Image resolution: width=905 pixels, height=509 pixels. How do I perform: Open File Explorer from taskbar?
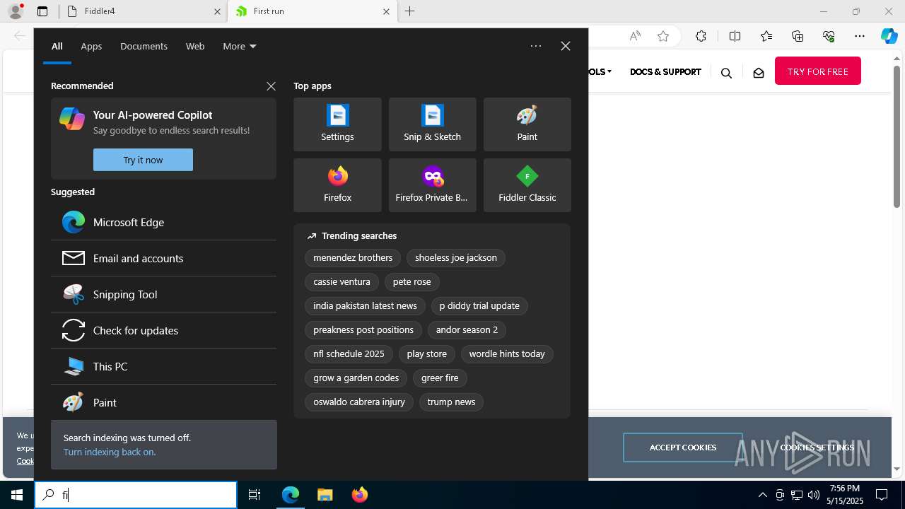[x=325, y=495]
